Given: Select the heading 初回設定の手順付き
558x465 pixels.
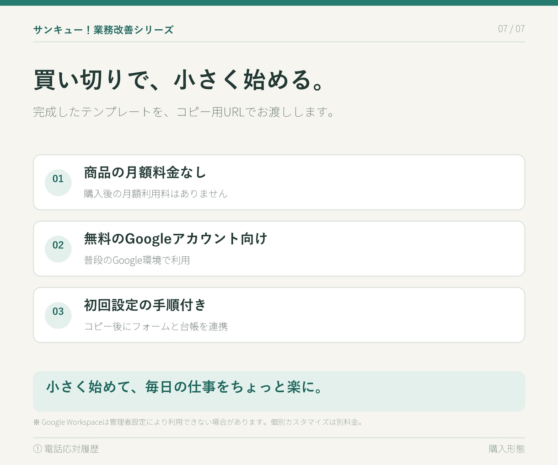Looking at the screenshot, I should point(145,305).
